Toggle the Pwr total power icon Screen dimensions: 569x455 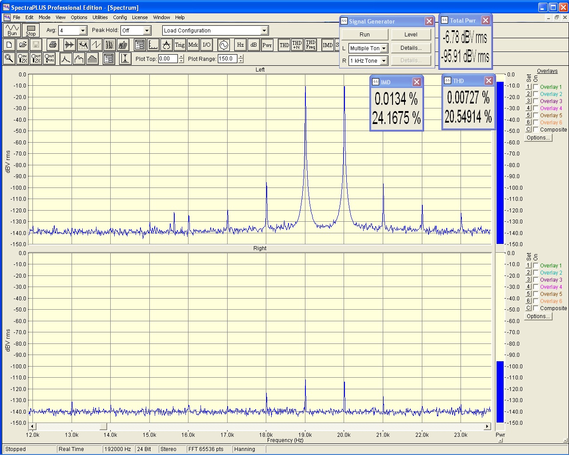click(x=267, y=45)
